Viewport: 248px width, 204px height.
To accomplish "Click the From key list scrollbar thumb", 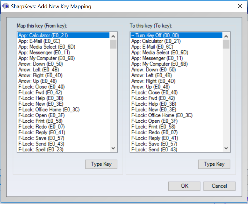I will pos(113,44).
